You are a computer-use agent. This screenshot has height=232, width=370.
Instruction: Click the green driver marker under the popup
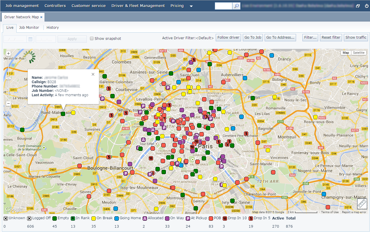click(63, 114)
